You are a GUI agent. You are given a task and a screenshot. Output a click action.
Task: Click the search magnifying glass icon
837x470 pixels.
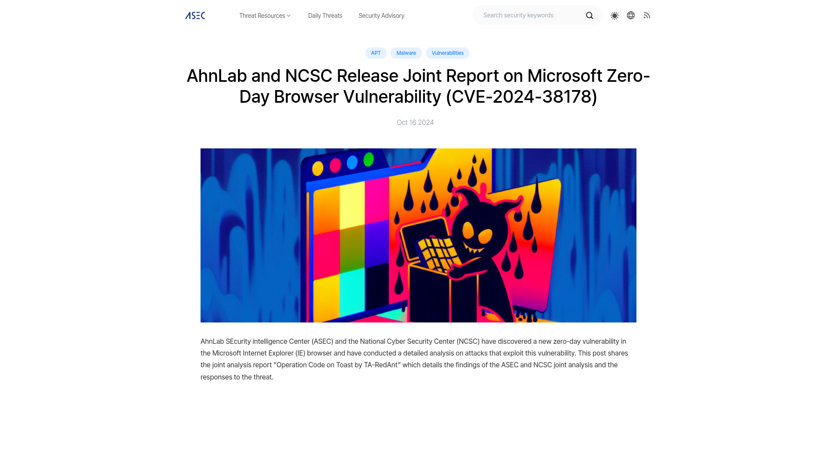coord(589,15)
